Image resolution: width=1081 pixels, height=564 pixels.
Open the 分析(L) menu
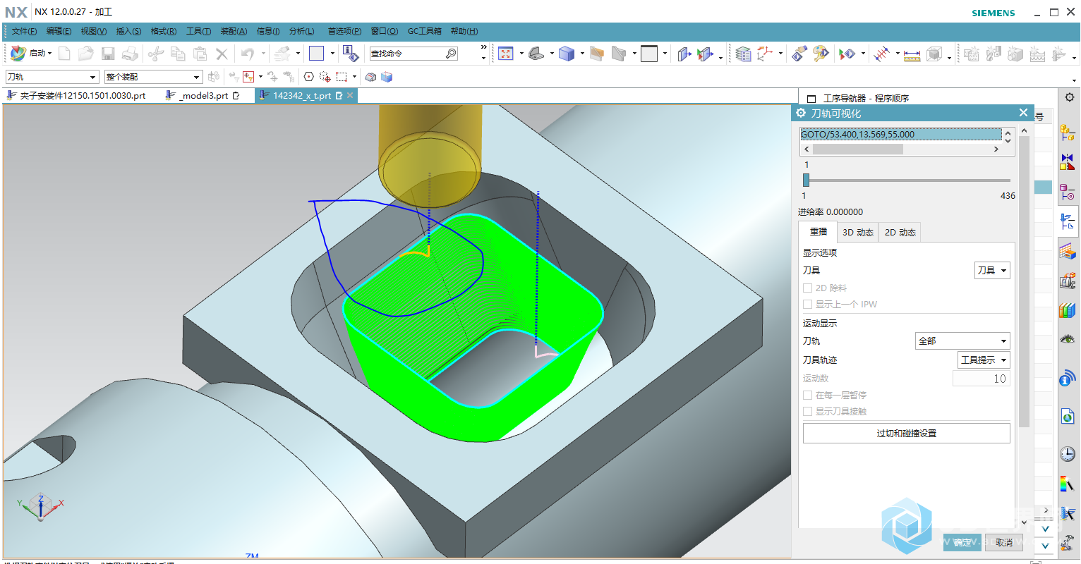302,31
